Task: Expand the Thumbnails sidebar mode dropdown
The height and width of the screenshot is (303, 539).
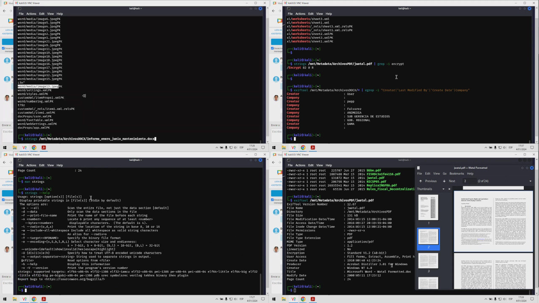Action: coord(443,189)
